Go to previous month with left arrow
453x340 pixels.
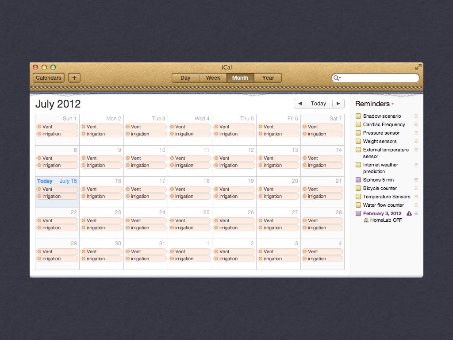click(x=300, y=104)
